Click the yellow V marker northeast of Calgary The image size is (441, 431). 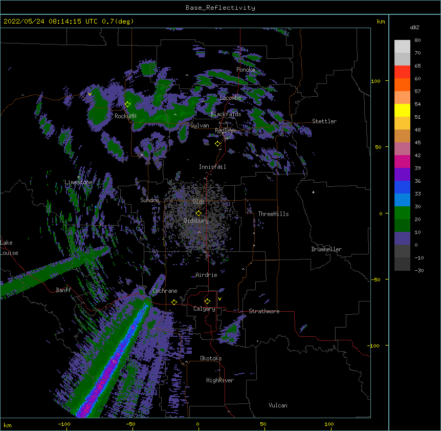tap(219, 299)
